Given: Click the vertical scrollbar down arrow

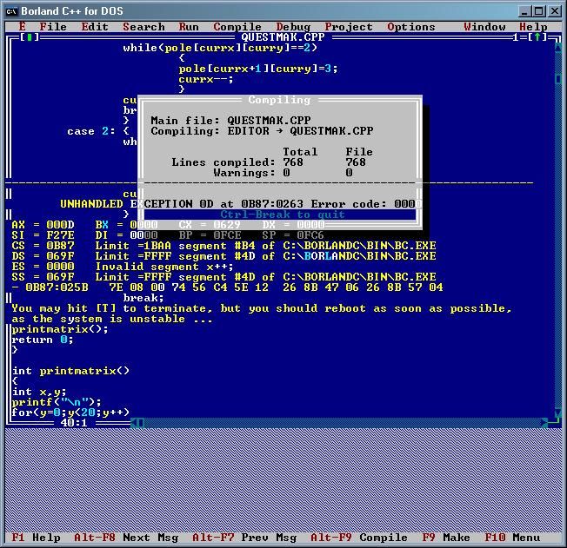Looking at the screenshot, I should point(558,413).
